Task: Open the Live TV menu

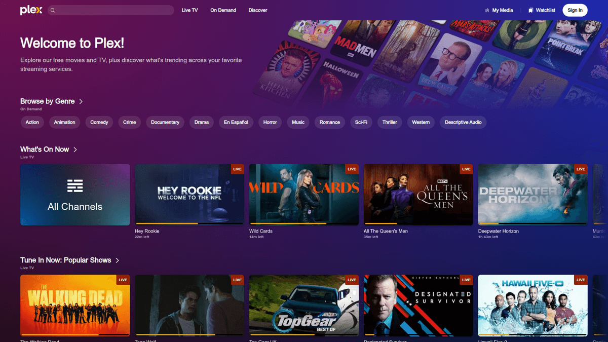Action: point(189,10)
